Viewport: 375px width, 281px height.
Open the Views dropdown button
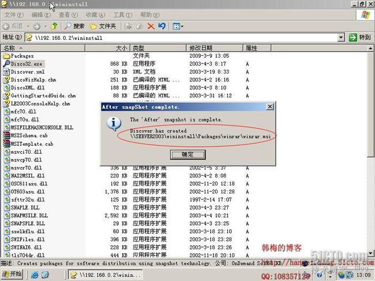178,26
